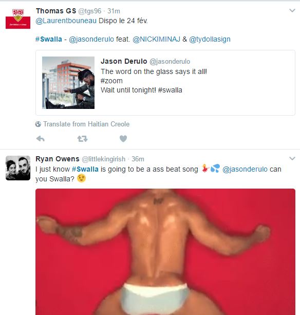Retweet the Thomas GS tweet

tap(83, 139)
